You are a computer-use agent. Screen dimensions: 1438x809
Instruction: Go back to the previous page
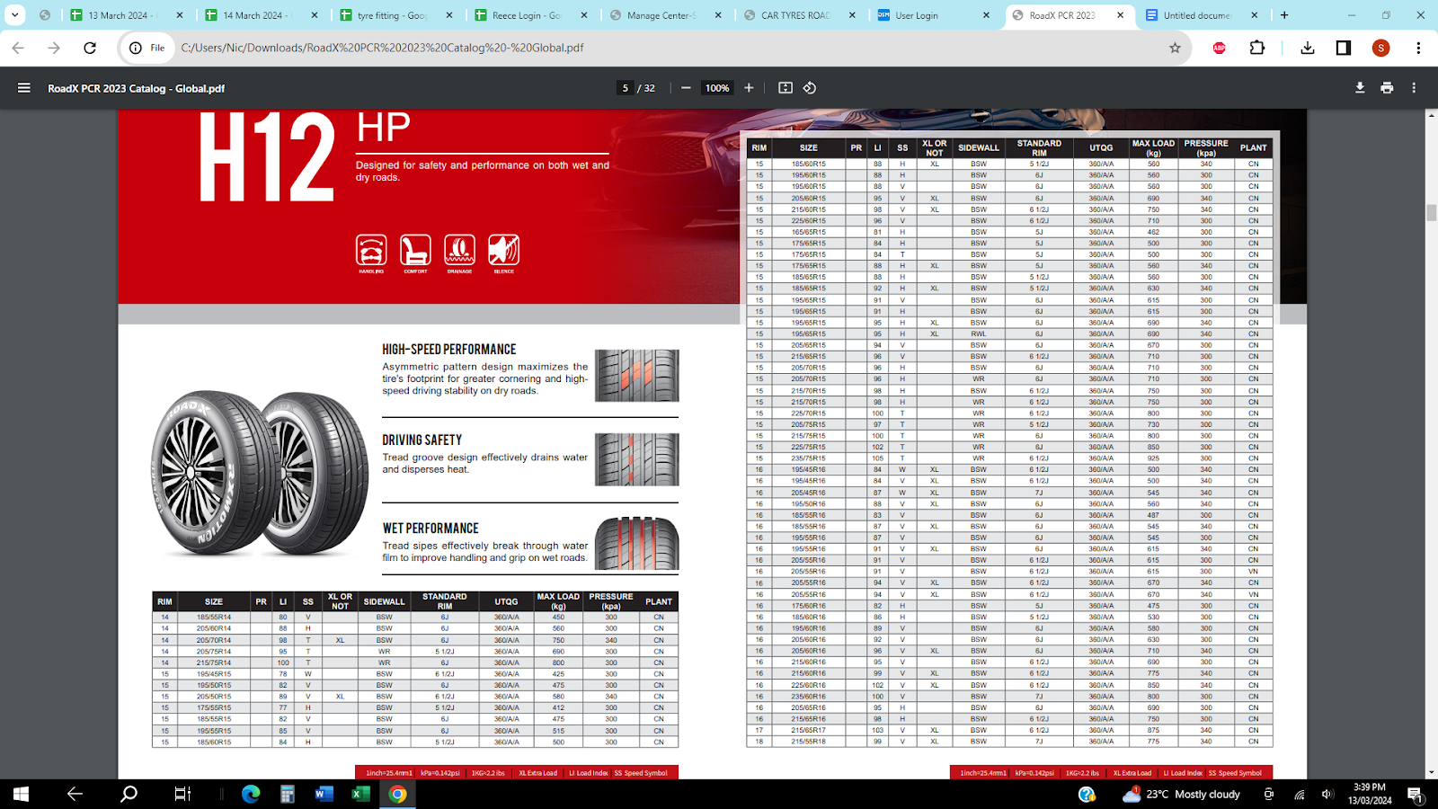tap(18, 48)
